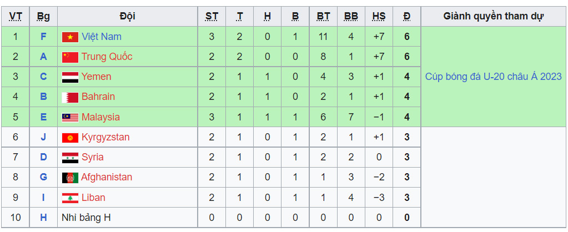This screenshot has width=568, height=232.
Task: Go to group H link
Action: point(43,218)
